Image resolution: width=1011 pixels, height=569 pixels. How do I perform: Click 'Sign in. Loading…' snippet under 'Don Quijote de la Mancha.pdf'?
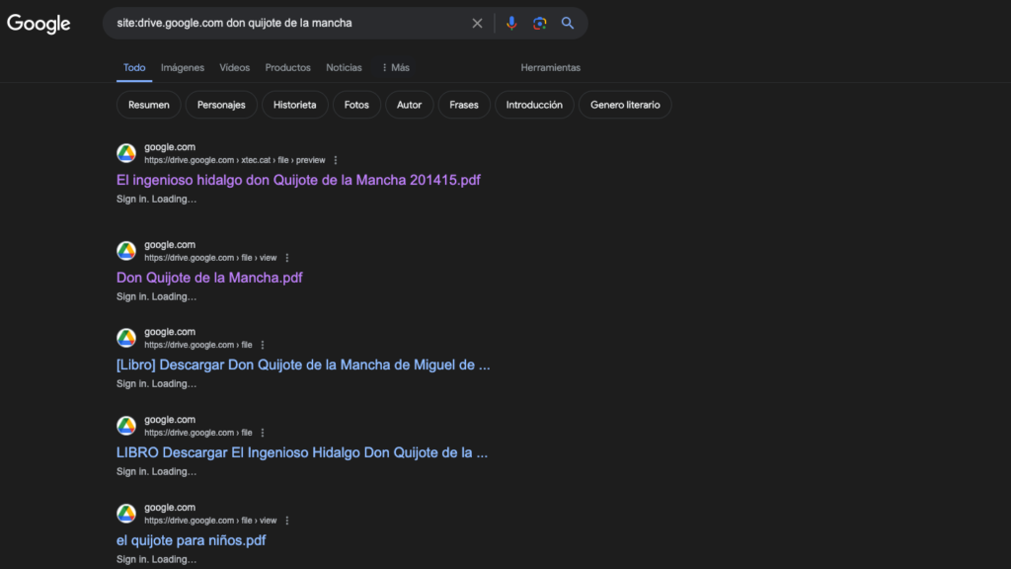click(x=157, y=296)
